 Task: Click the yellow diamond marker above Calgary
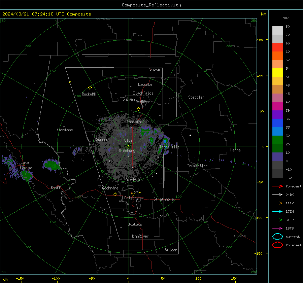click(133, 194)
